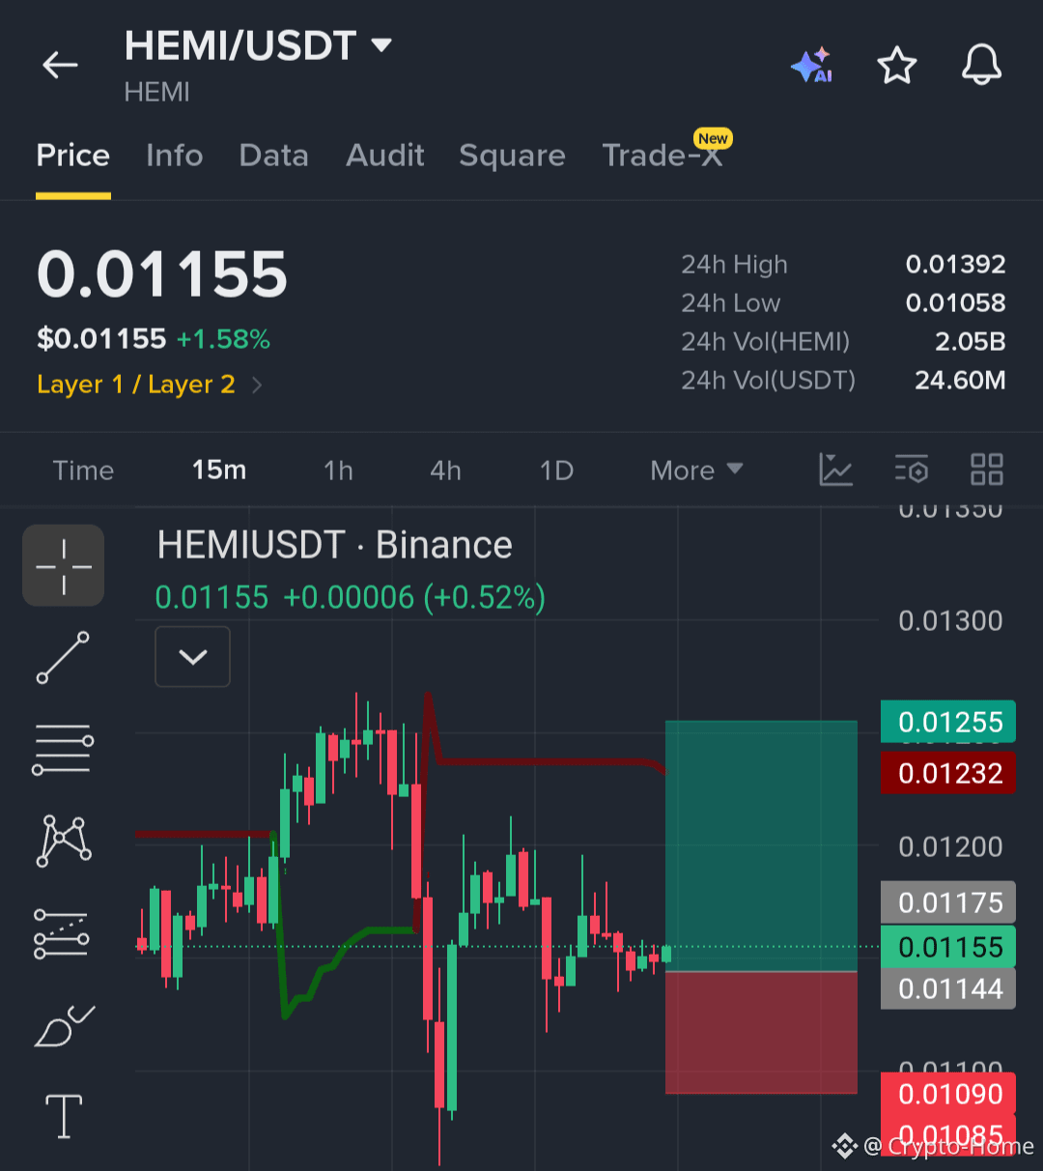Click the 24h Low value 0.01058
This screenshot has width=1043, height=1171.
pyautogui.click(x=955, y=303)
